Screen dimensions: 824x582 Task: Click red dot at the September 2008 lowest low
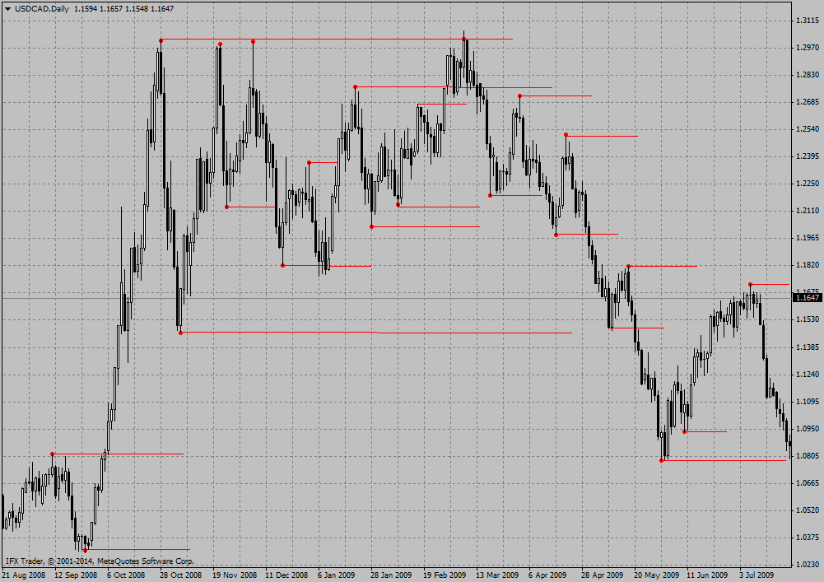click(85, 550)
